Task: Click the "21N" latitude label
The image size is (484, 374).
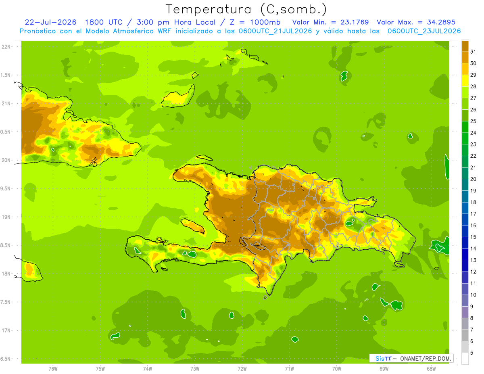Action: pos(6,104)
